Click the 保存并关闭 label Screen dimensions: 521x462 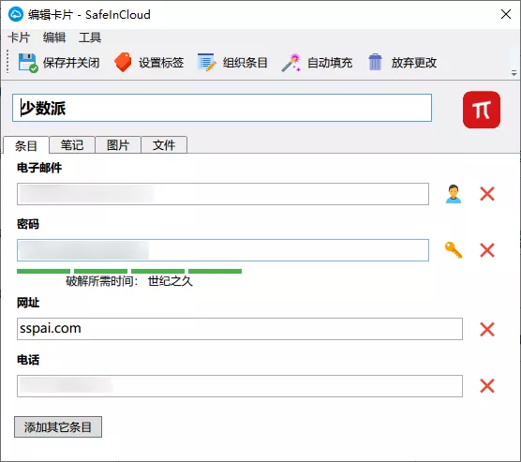pyautogui.click(x=71, y=63)
